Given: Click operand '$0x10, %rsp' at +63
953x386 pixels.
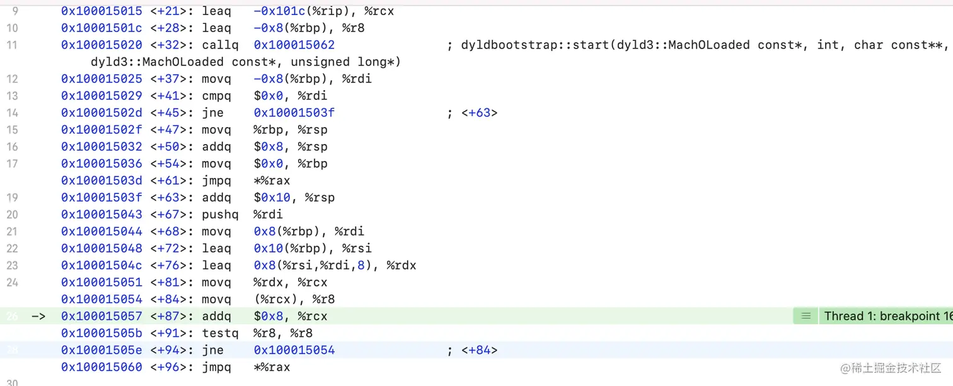Looking at the screenshot, I should (x=294, y=198).
